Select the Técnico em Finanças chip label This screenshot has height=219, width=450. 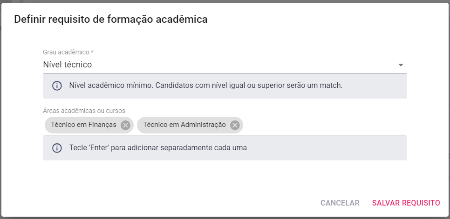tap(83, 125)
